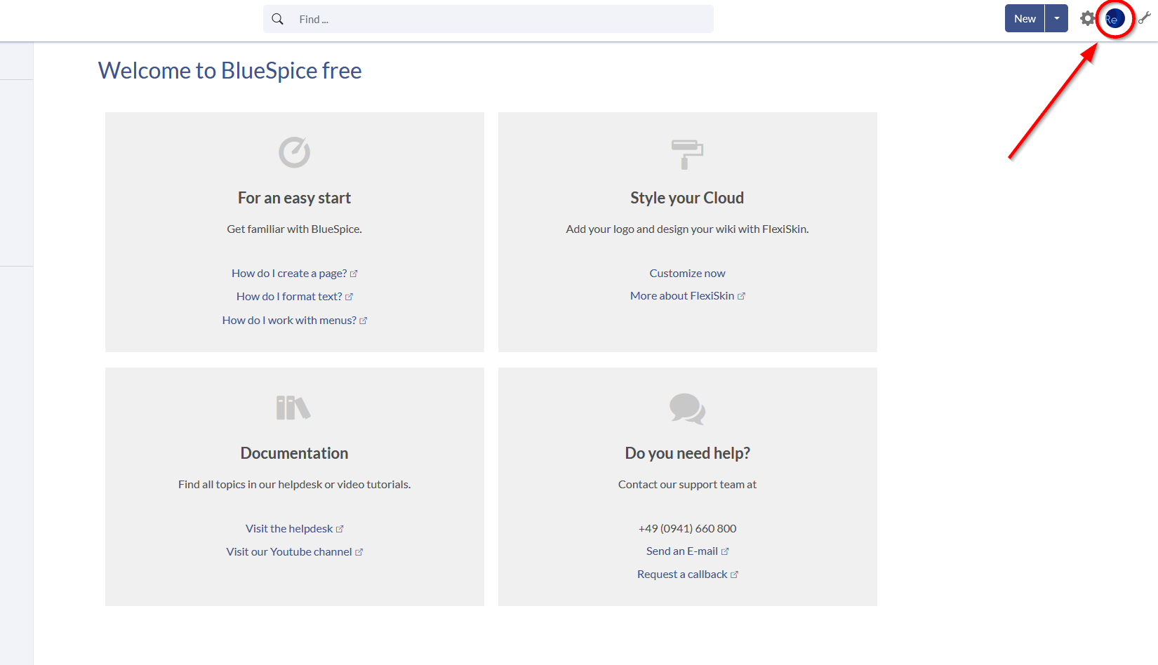
Task: Click the New page button
Action: pyautogui.click(x=1025, y=18)
